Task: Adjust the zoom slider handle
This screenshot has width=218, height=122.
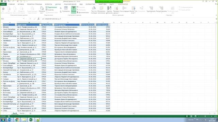Action: click(x=205, y=116)
